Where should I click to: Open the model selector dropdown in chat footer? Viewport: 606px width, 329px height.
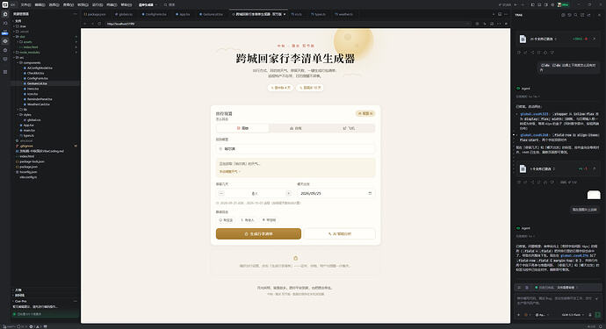(573, 315)
